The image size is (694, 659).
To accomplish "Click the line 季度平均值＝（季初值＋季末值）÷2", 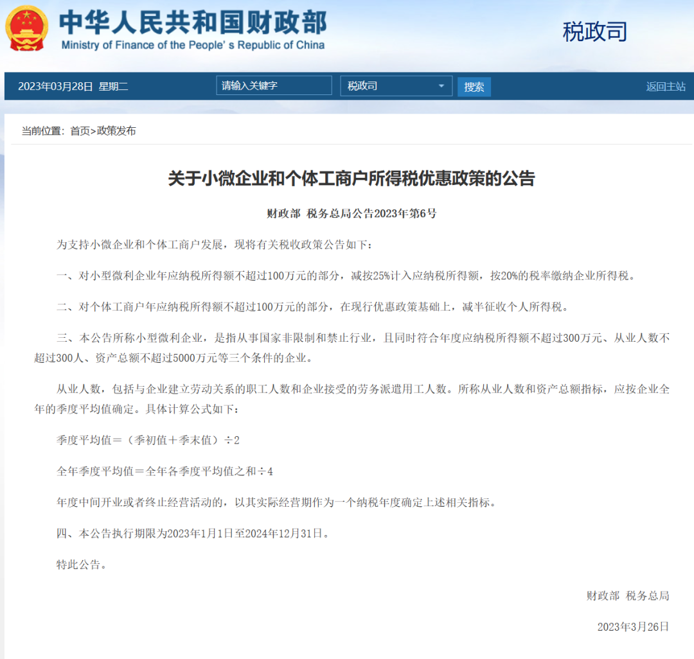I will [x=148, y=440].
